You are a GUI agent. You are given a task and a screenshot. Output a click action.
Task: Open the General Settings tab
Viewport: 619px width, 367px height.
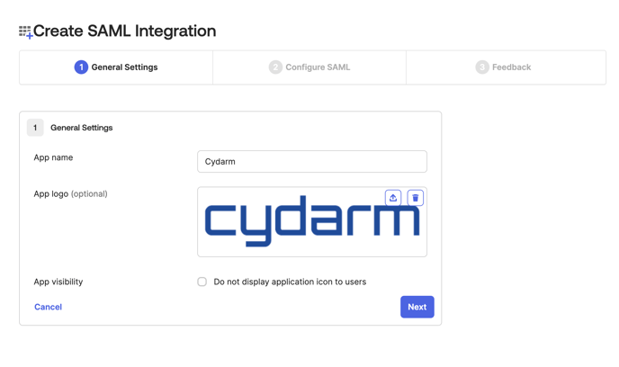116,67
